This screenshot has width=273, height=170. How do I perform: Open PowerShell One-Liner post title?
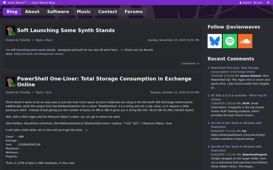click(x=104, y=82)
